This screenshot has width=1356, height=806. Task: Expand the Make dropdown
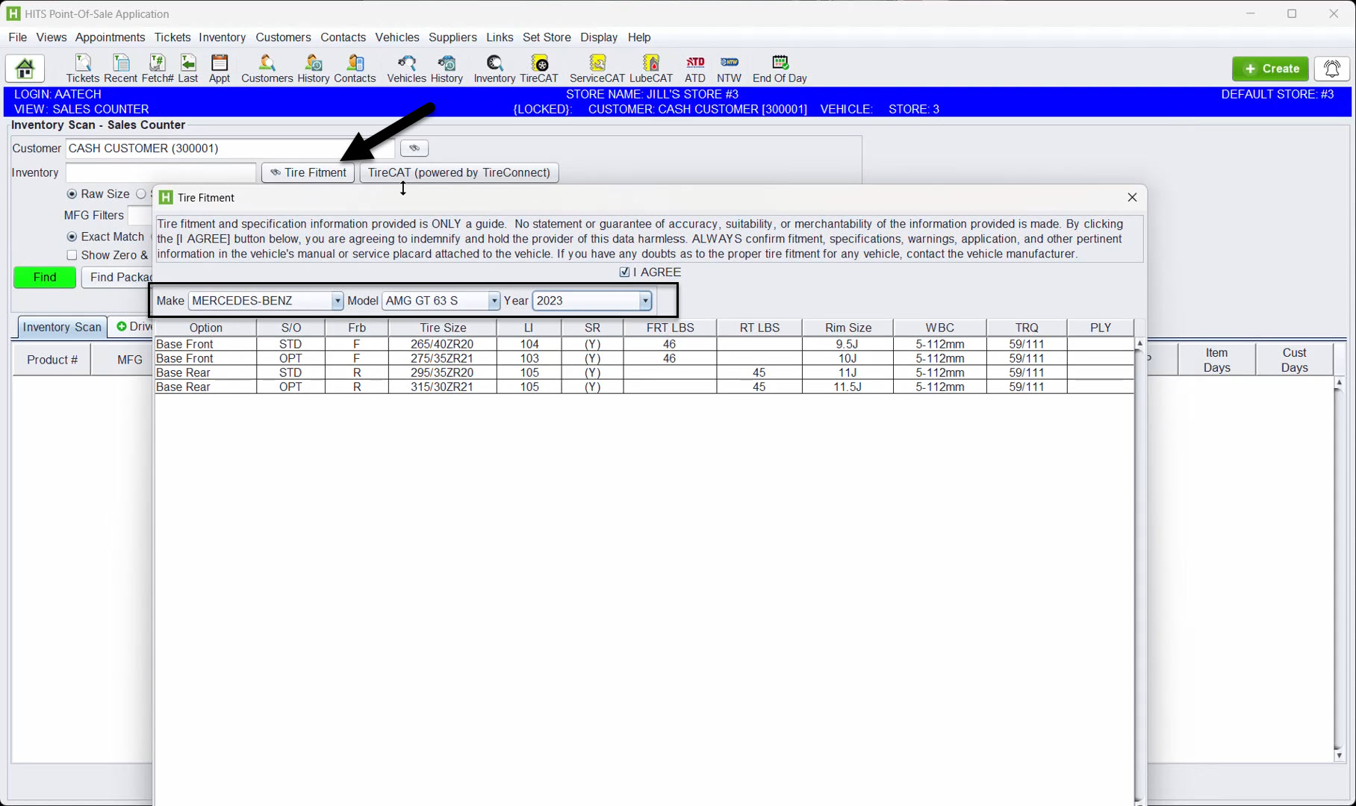[x=337, y=301]
